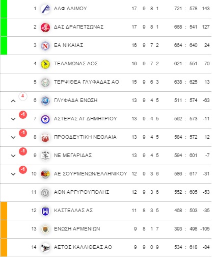Select the ΑΣΤΕΡΑΣ ΑΓ ΔΗΜΗΤΡΙΟΥ star logo
This screenshot has width=214, height=257.
(45, 119)
